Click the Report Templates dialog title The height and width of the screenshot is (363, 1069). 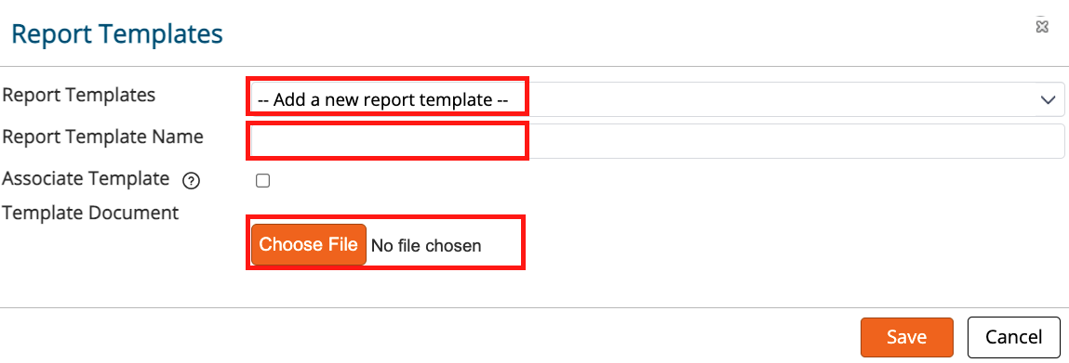tap(117, 34)
